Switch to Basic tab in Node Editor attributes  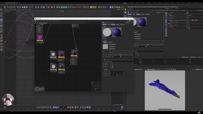pos(108,24)
